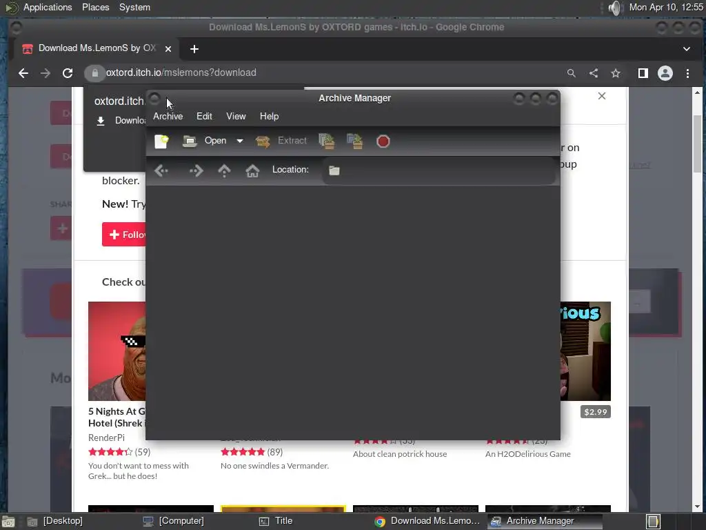Go forward in Archive Manager location bar
This screenshot has width=706, height=530.
[x=196, y=170]
